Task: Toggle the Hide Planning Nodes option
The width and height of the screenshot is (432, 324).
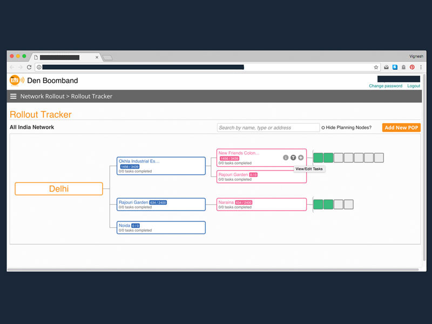Action: coord(323,128)
